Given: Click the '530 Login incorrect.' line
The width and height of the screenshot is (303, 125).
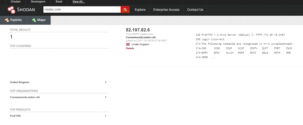Looking at the screenshot, I should [211, 39].
